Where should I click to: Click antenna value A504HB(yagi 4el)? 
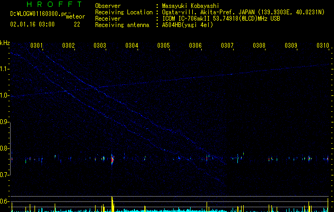pos(187,25)
